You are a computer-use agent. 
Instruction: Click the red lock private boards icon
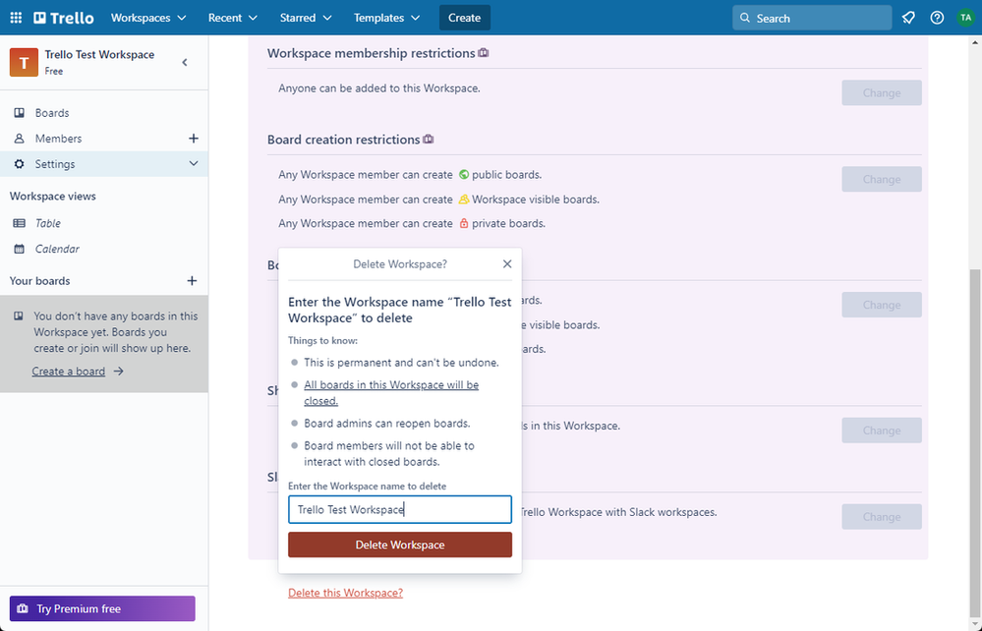[x=463, y=223]
